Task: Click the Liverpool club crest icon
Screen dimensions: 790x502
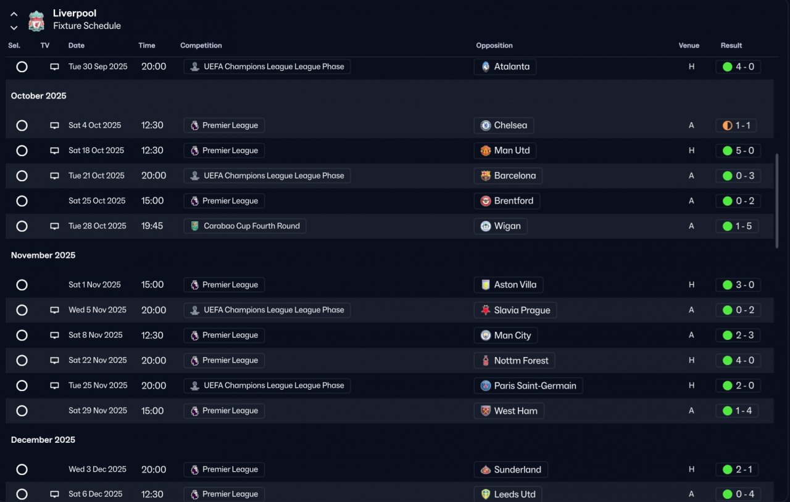Action: tap(36, 20)
